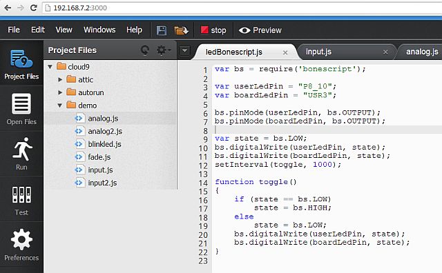Image resolution: width=442 pixels, height=273 pixels.
Task: Open the tab list dropdown arrow
Action: tap(184, 51)
